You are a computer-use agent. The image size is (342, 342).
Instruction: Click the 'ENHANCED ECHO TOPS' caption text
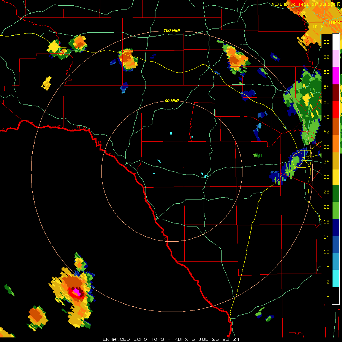coord(133,339)
